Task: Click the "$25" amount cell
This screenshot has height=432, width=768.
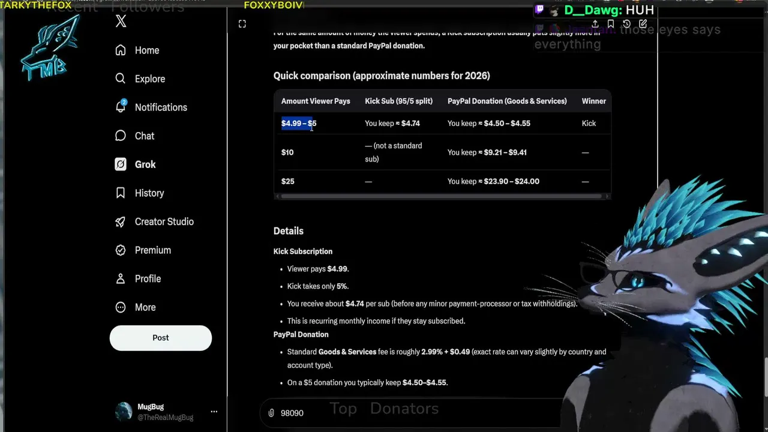Action: click(x=288, y=181)
